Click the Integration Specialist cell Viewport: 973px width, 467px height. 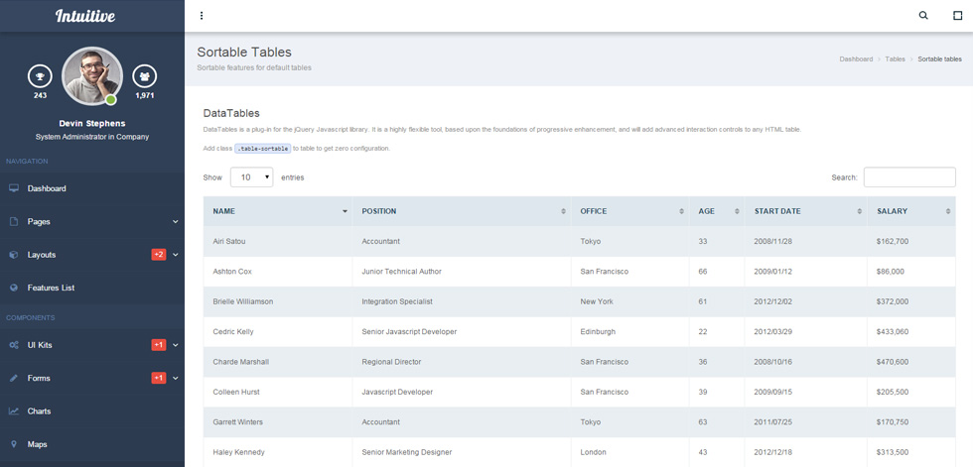tap(462, 301)
